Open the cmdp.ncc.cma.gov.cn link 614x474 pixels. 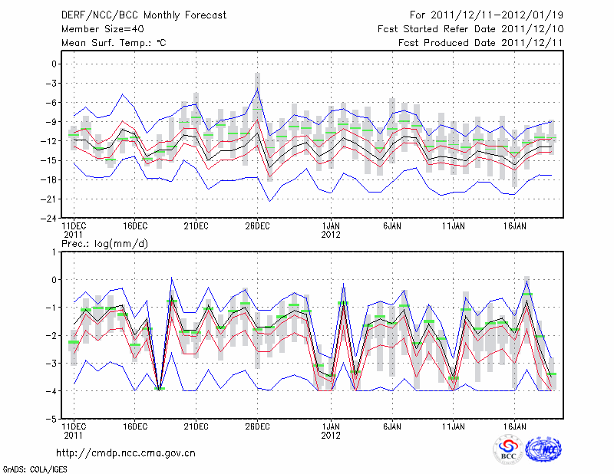click(126, 453)
